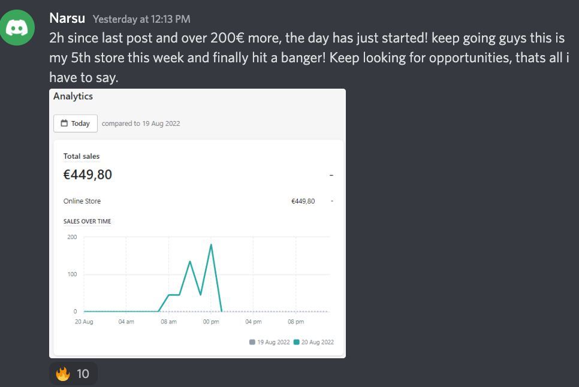The image size is (579, 387).
Task: Click the message timestamp Yesterday at 12:13 PM
Action: [x=141, y=19]
